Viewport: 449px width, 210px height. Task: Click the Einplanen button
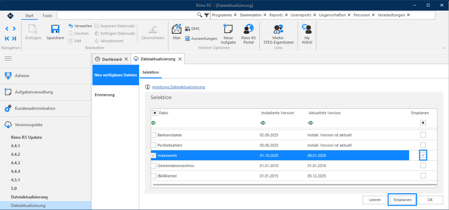402,200
